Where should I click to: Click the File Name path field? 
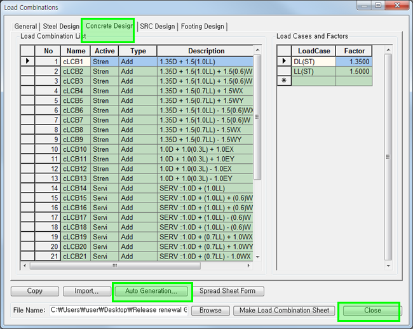(x=119, y=310)
